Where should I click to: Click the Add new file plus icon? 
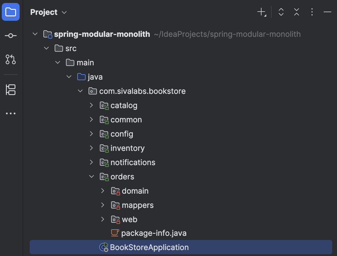[x=261, y=12]
